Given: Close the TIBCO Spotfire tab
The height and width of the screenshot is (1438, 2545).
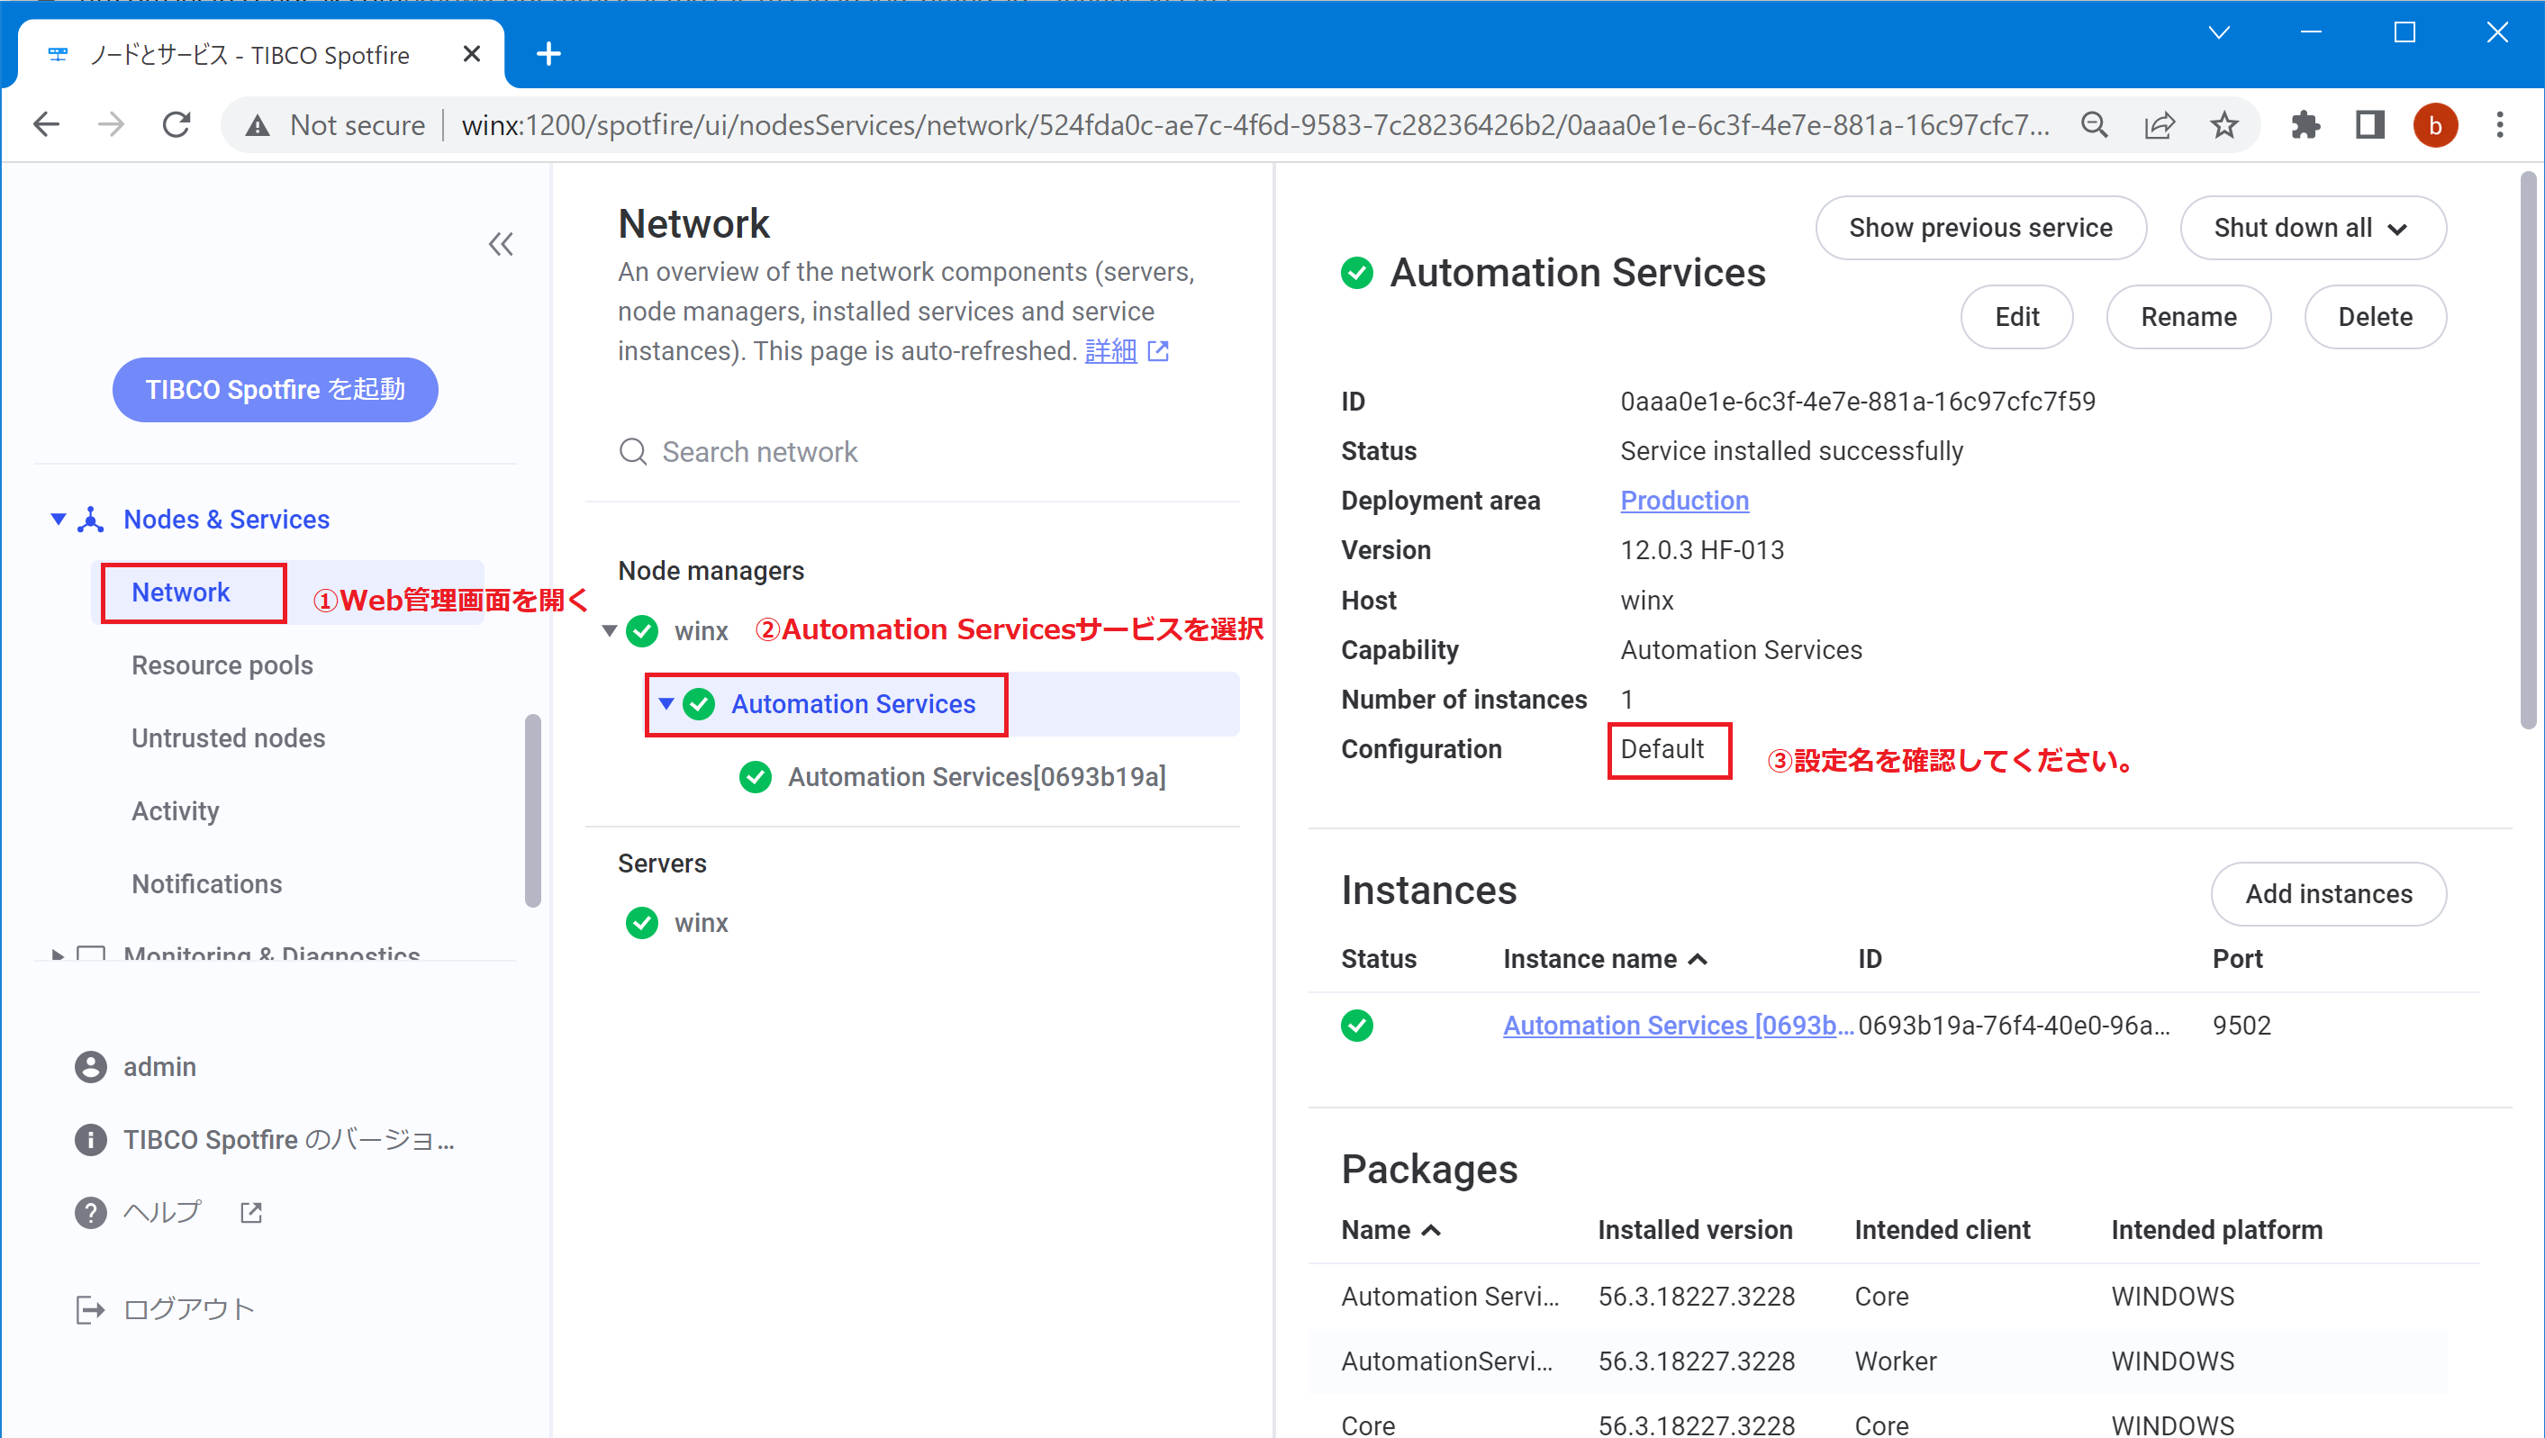Looking at the screenshot, I should (472, 54).
